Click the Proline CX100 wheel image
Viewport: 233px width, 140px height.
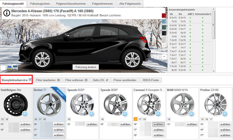216,105
